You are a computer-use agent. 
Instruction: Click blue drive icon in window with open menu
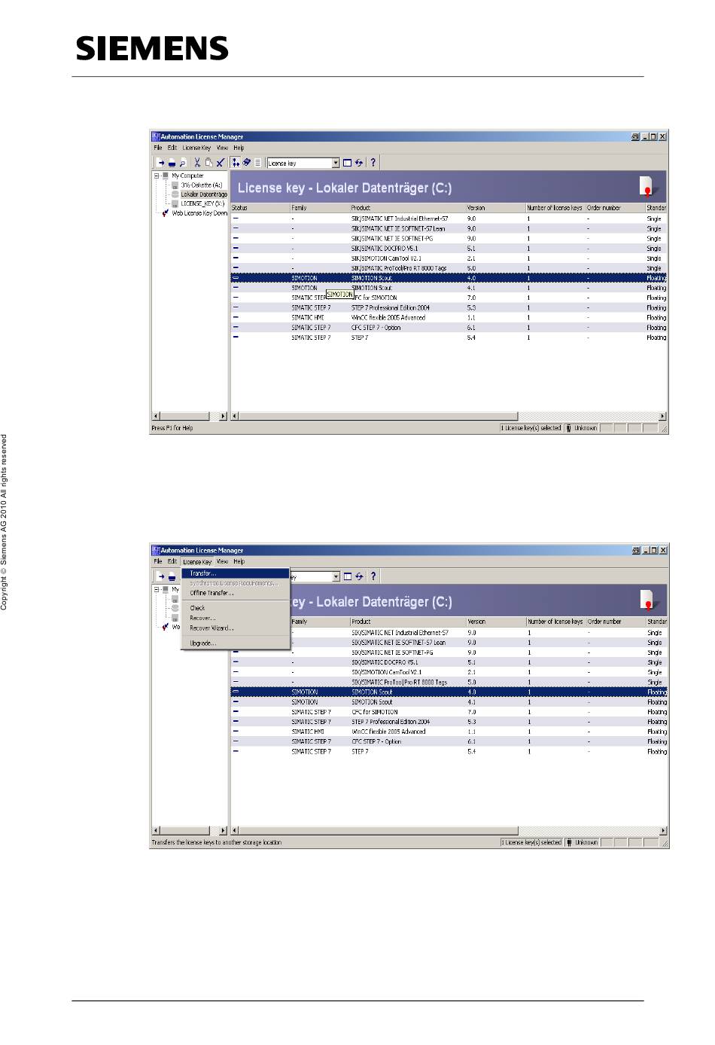click(x=172, y=576)
